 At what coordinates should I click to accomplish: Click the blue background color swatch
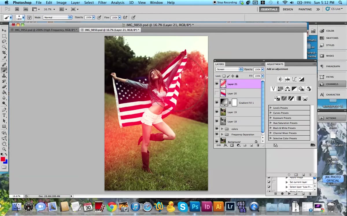point(6,162)
